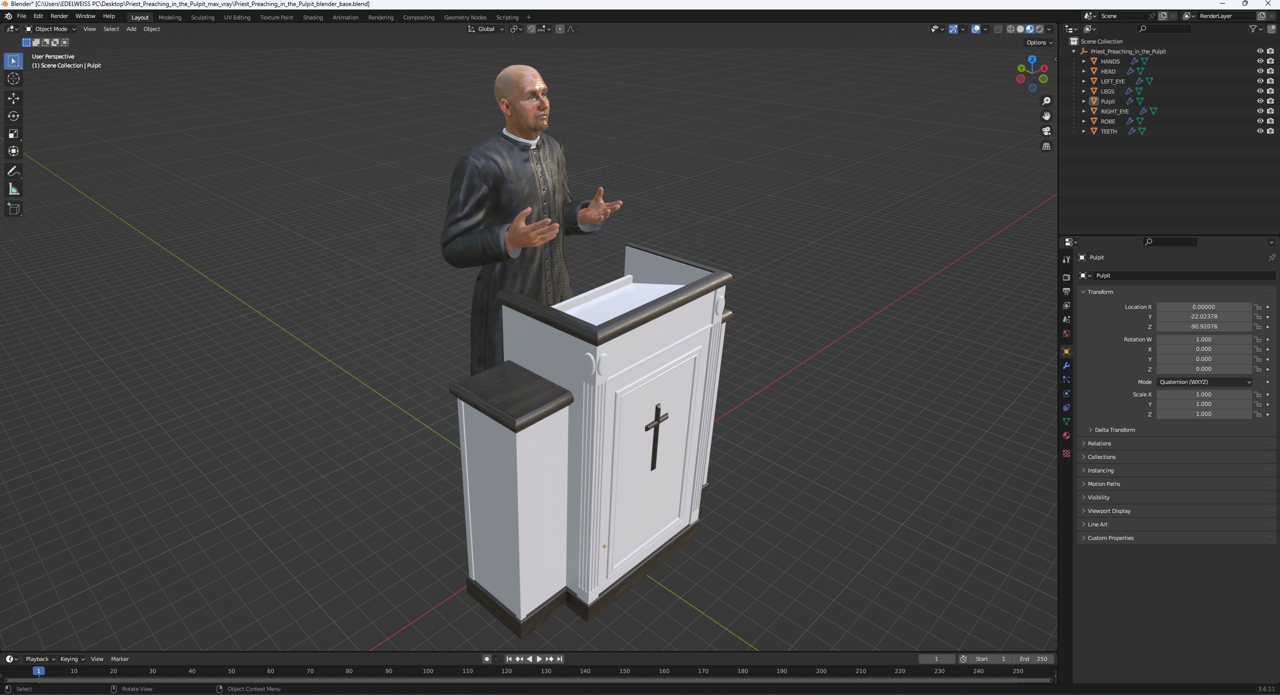Image resolution: width=1280 pixels, height=695 pixels.
Task: Click the Annotate tool icon
Action: (x=12, y=169)
